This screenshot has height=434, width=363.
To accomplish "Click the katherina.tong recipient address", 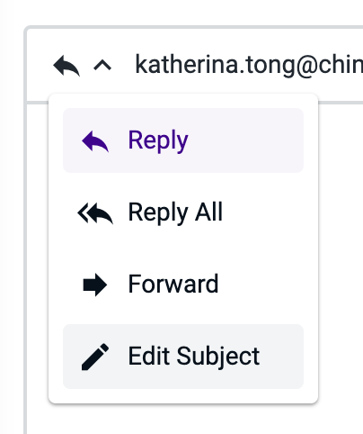I will pos(249,65).
